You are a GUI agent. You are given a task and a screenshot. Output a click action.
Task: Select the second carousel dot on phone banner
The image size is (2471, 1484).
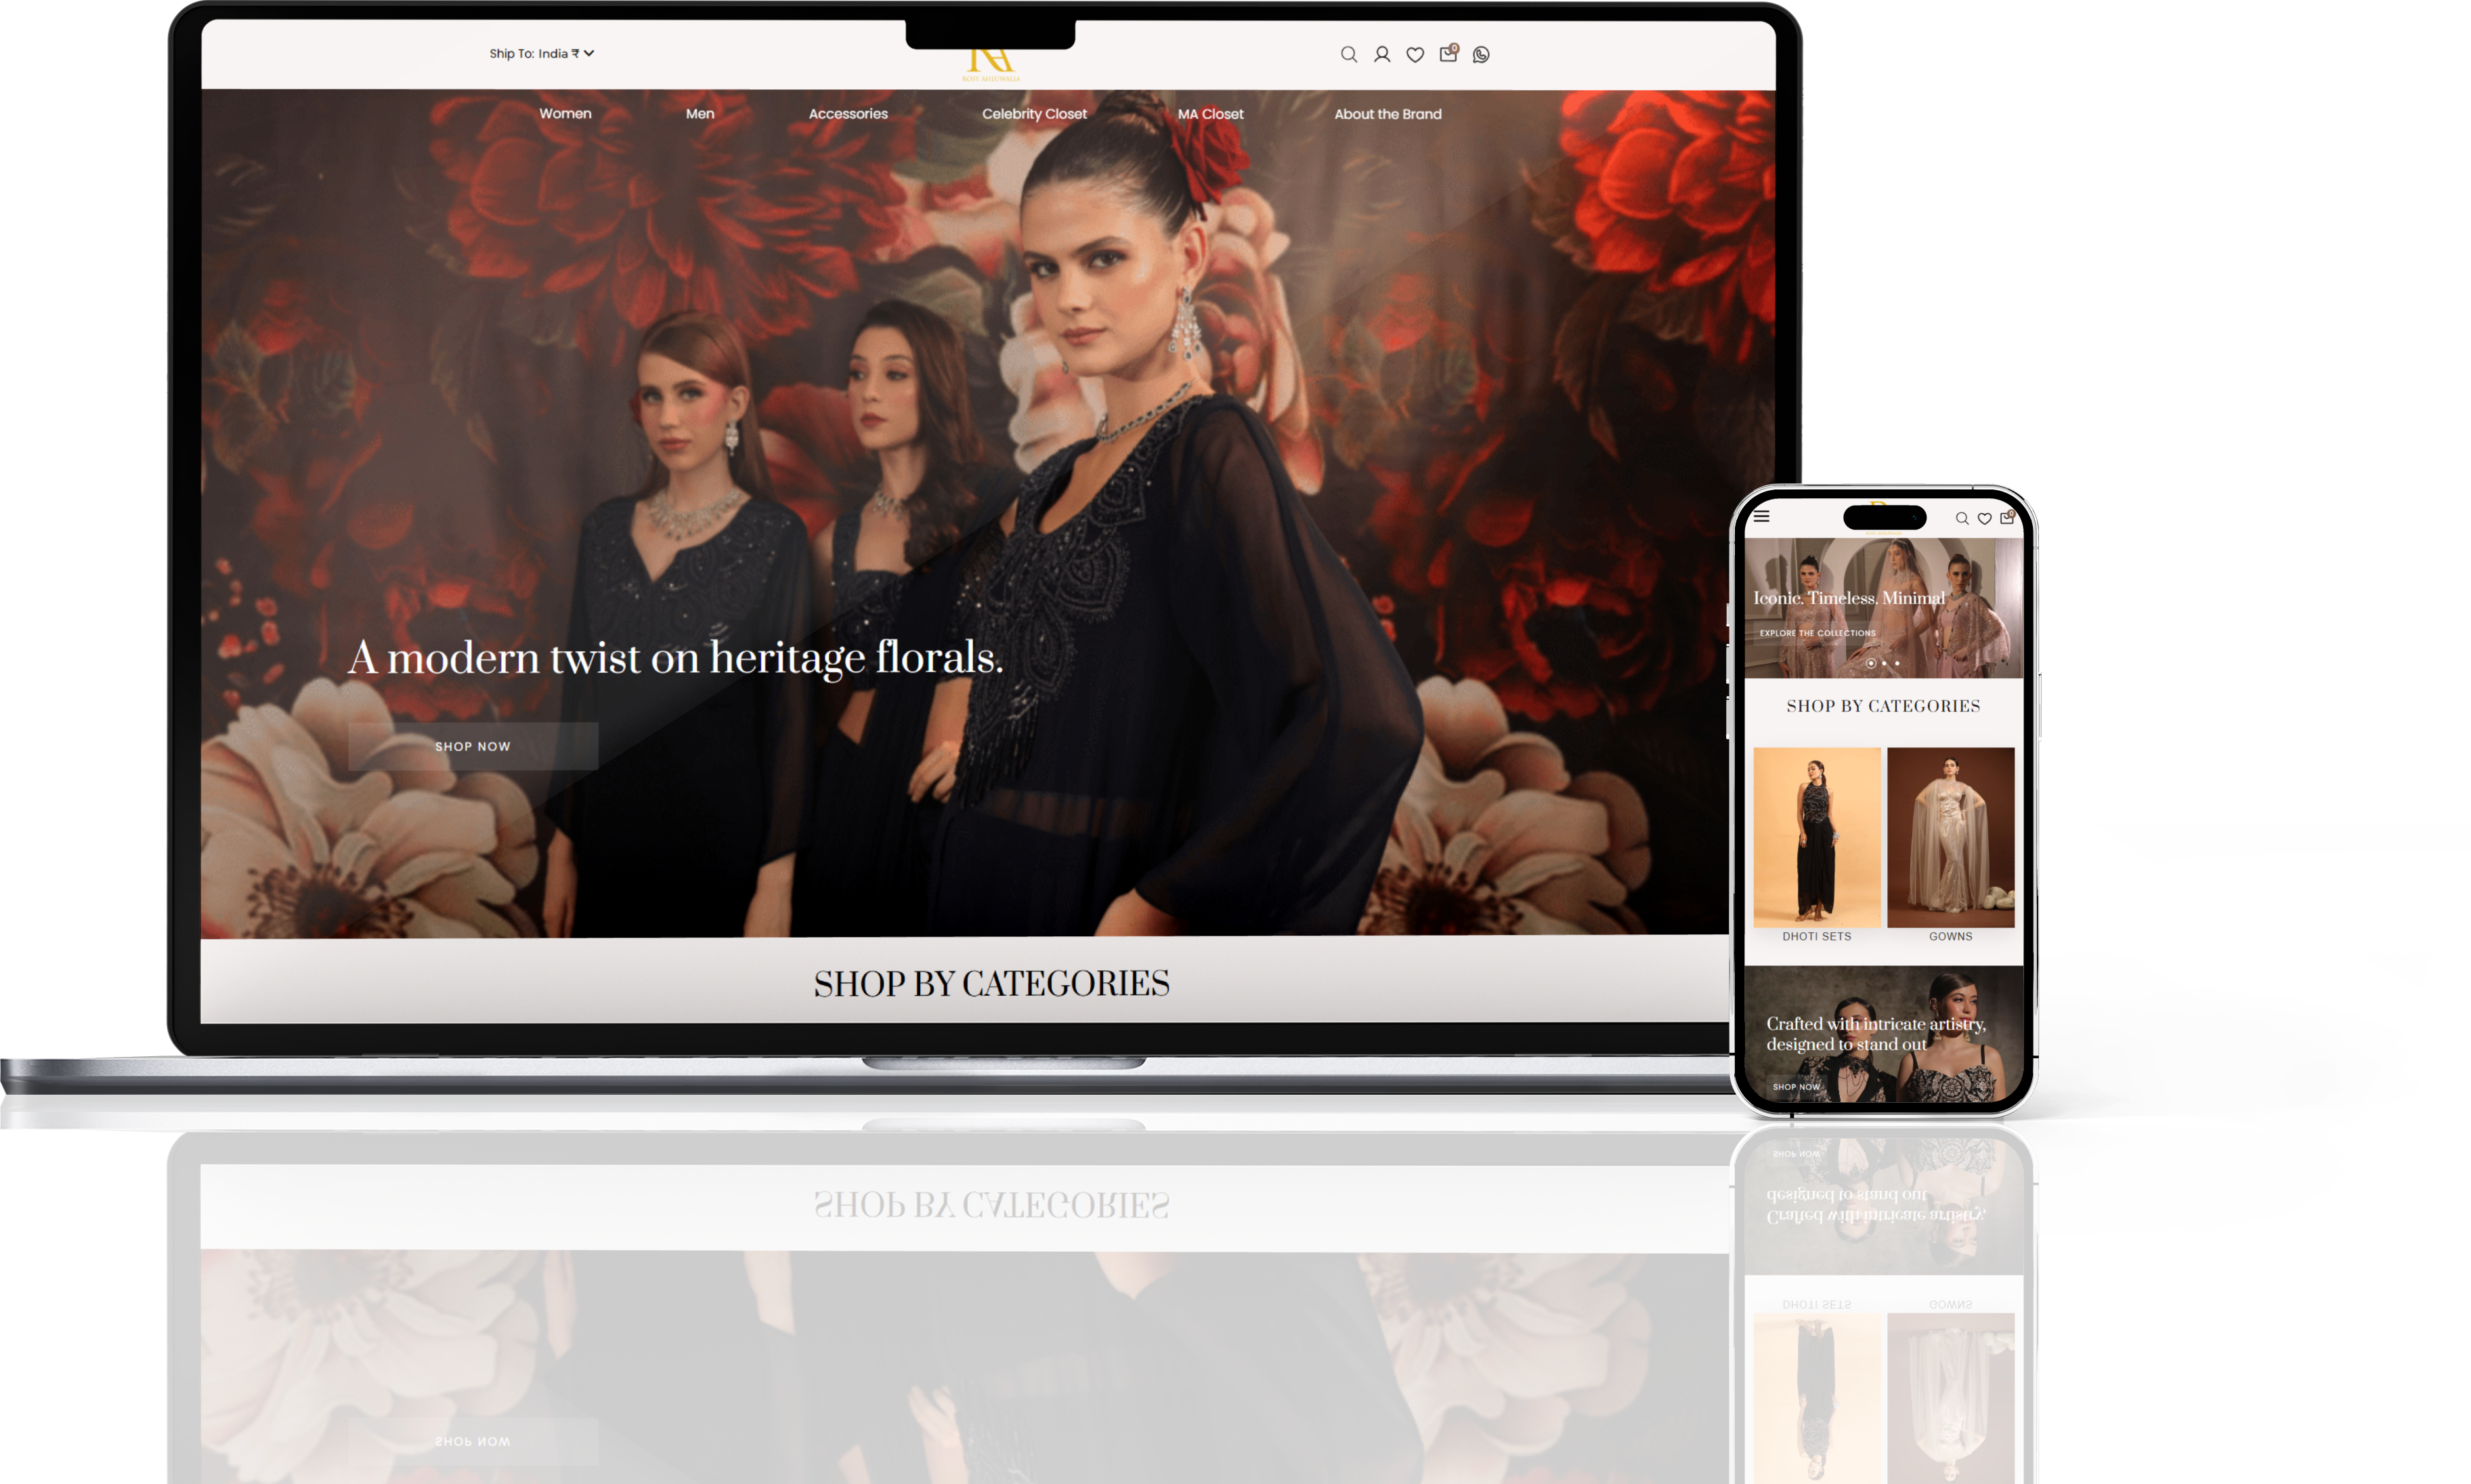tap(1884, 663)
